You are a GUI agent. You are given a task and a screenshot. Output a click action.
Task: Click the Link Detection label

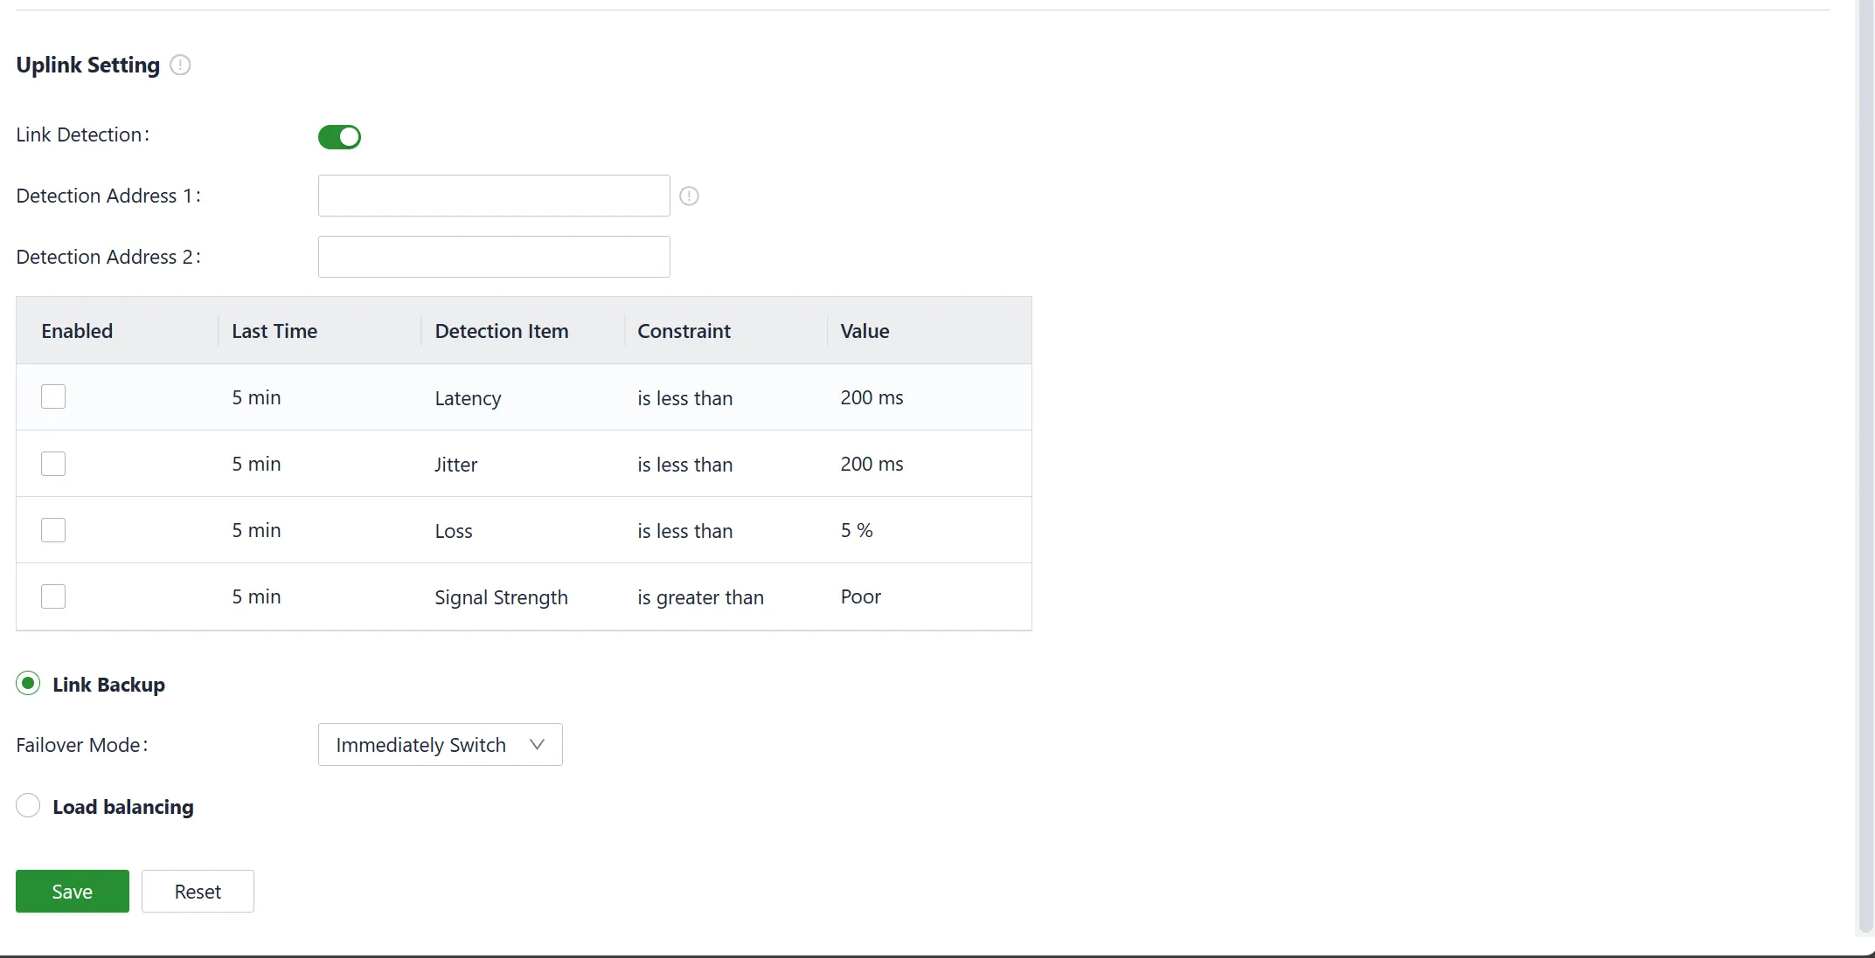[83, 134]
